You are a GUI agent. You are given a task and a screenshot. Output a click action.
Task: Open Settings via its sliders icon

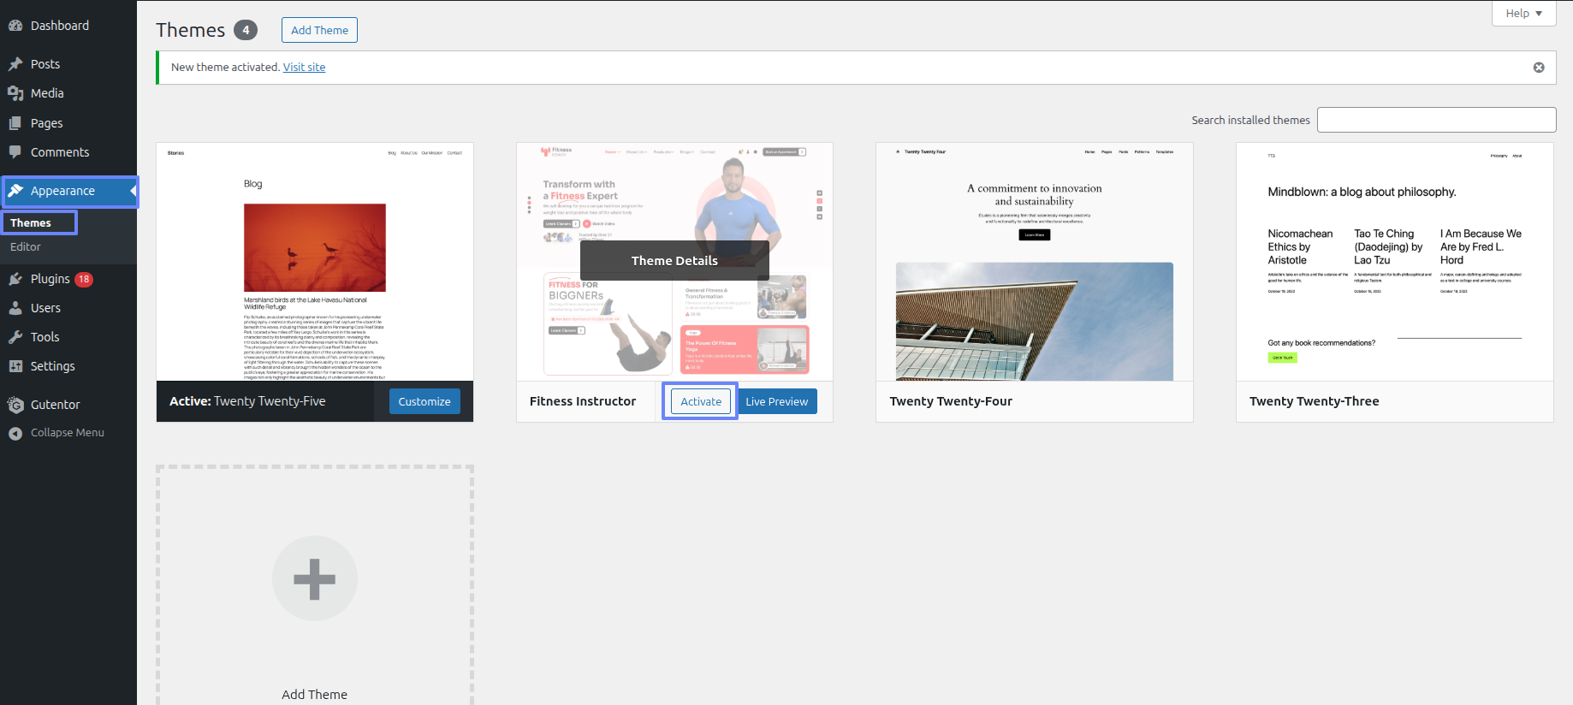click(x=15, y=366)
